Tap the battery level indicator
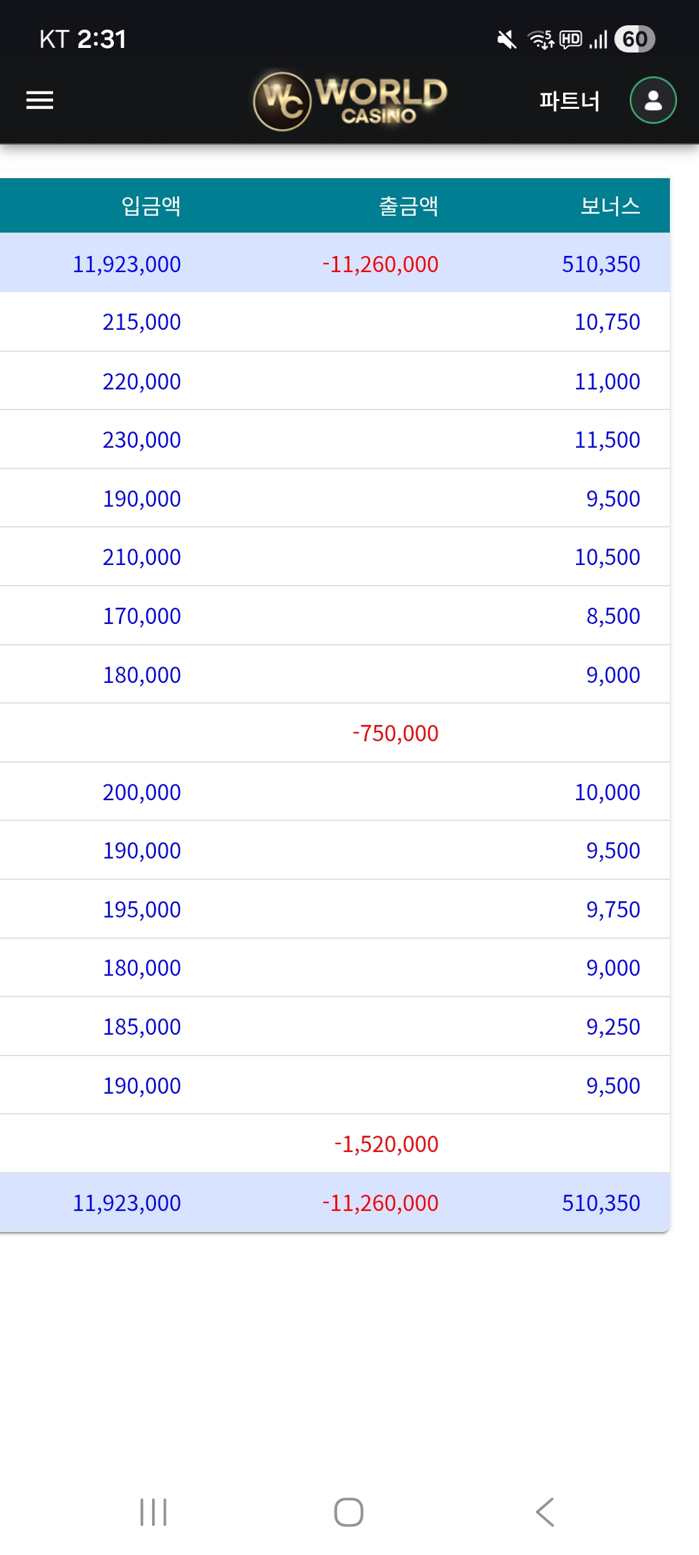This screenshot has height=1555, width=699. 634,40
